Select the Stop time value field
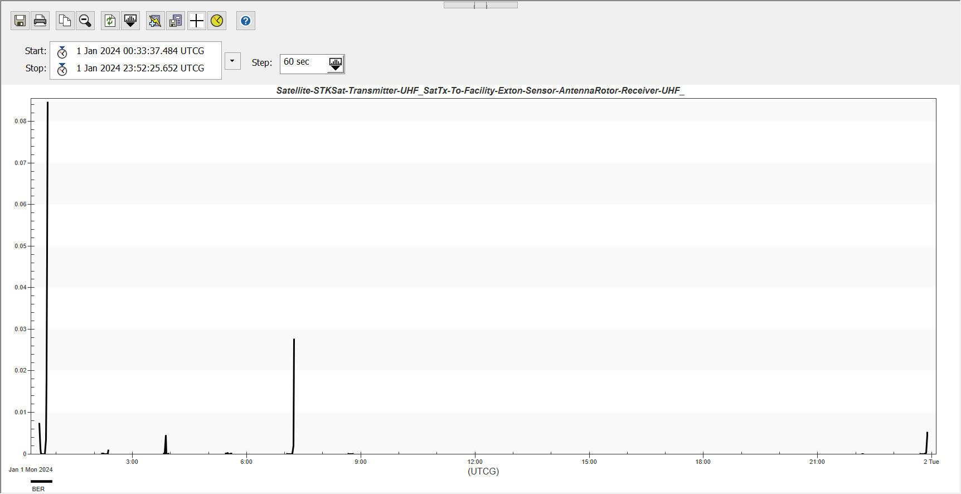The width and height of the screenshot is (961, 494). tap(140, 69)
